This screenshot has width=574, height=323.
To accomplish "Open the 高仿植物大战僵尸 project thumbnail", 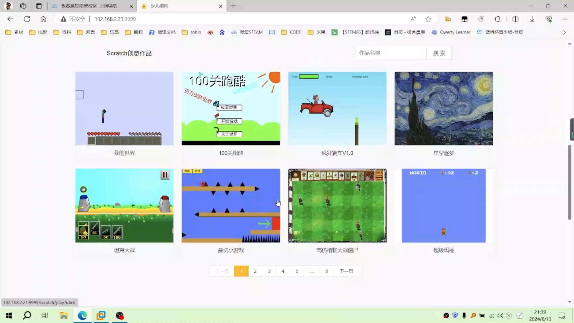I will [337, 205].
